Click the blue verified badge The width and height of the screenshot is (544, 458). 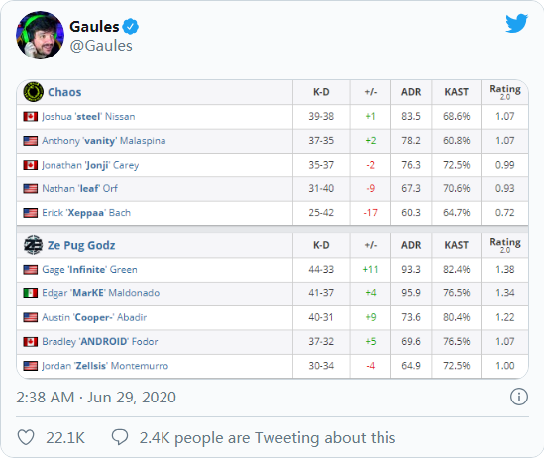point(131,27)
